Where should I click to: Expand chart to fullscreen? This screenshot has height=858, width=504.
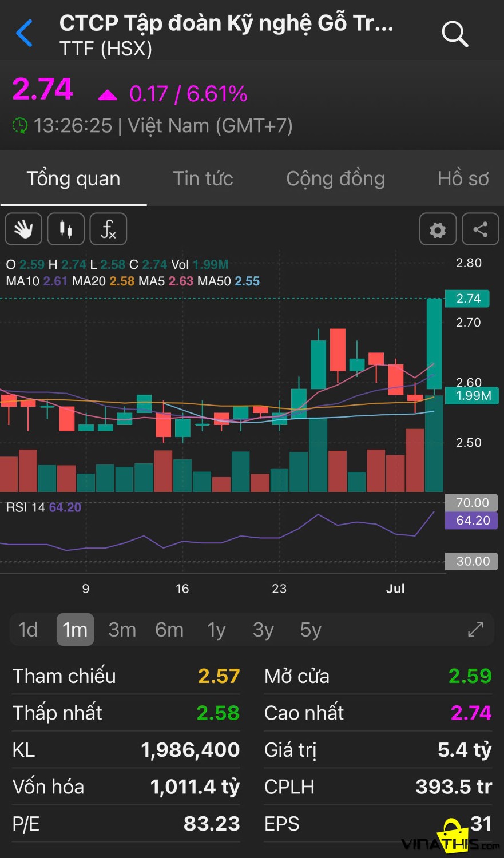475,629
